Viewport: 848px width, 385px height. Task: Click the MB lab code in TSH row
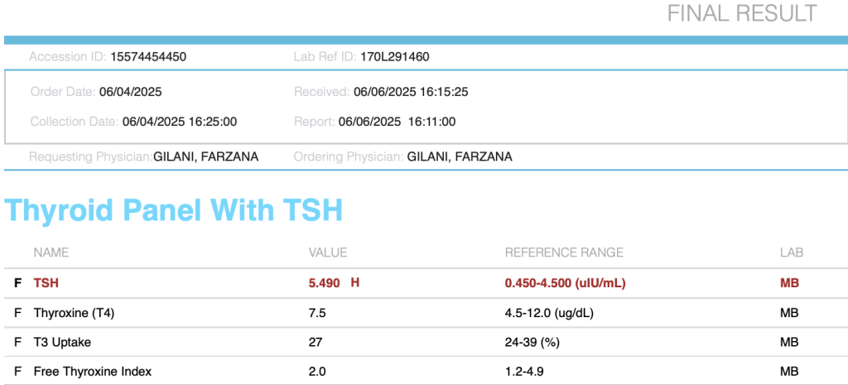[x=789, y=283]
